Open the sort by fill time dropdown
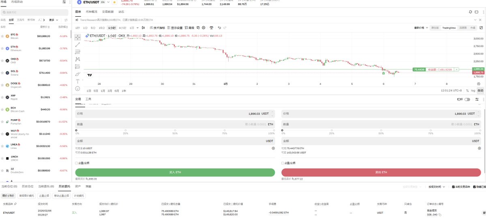The image size is (486, 221). point(437,187)
